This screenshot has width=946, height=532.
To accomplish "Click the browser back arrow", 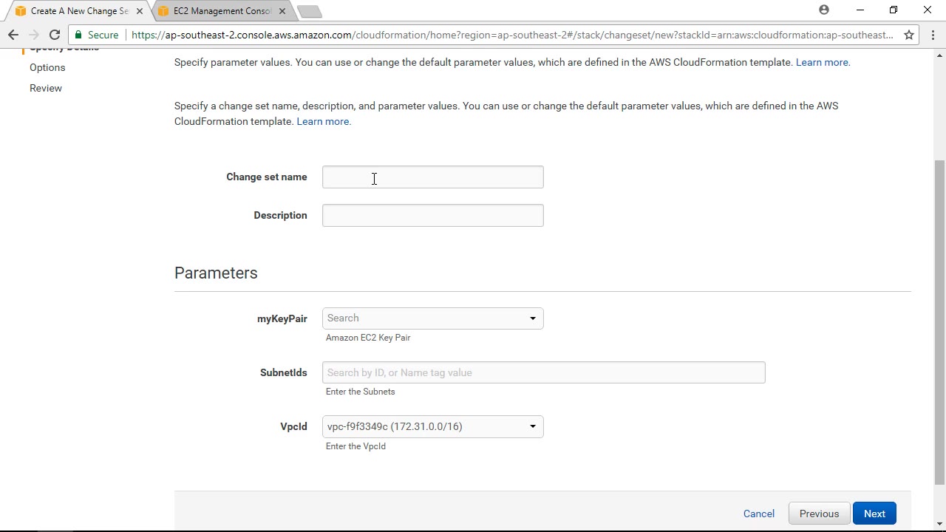I will (13, 35).
